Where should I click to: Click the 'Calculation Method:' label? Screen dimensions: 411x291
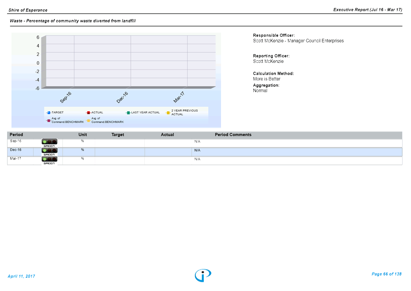[273, 74]
